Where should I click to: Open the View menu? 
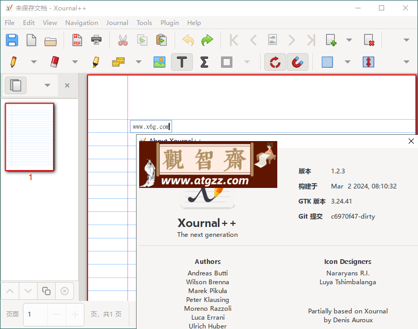pos(50,23)
